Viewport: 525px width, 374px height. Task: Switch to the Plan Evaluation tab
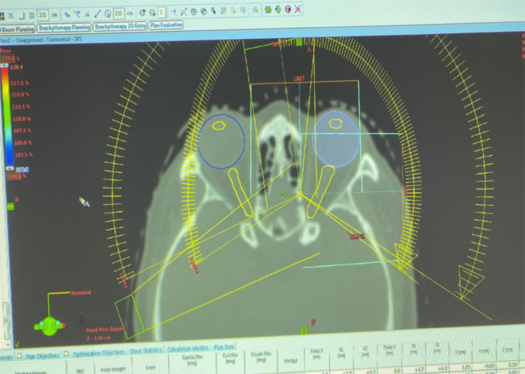167,25
